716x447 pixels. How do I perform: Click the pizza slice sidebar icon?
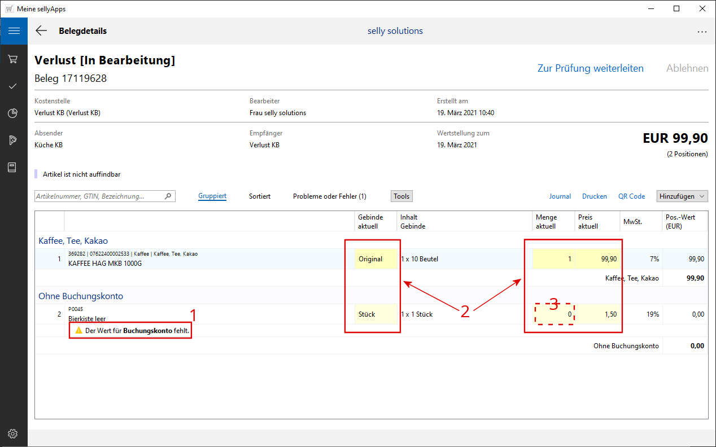(x=14, y=141)
